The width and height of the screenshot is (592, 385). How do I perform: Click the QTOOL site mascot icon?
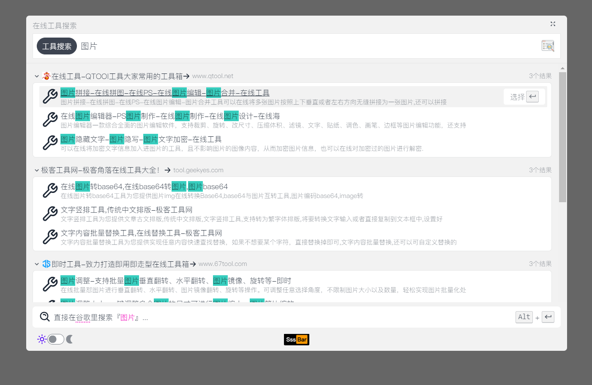tap(46, 76)
